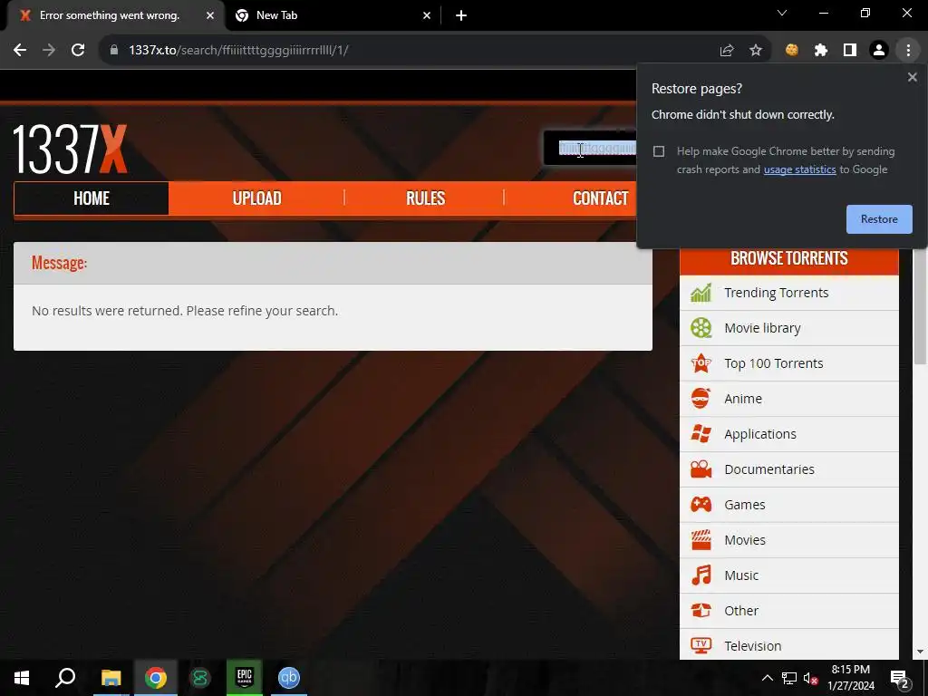
Task: Click the 1337X site logo
Action: (x=70, y=150)
